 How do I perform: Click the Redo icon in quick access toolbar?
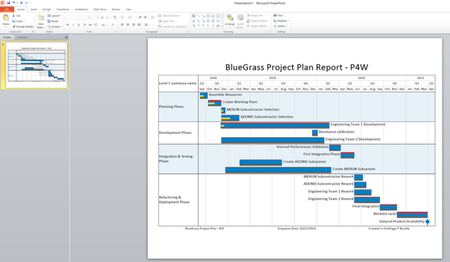click(21, 3)
